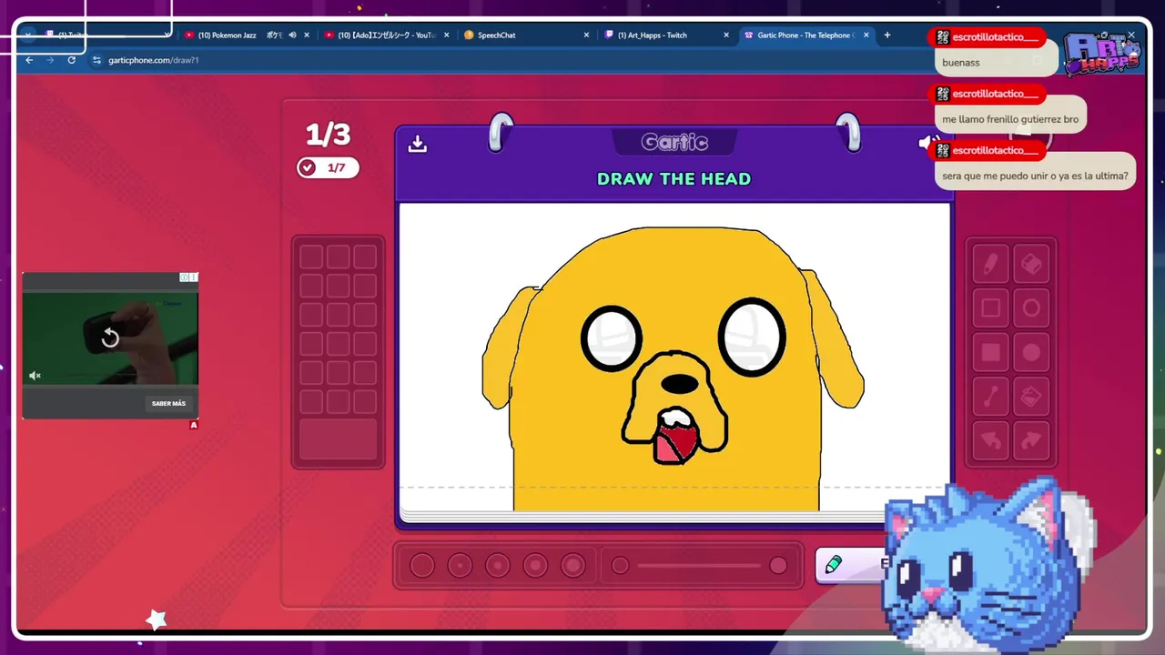Screen dimensions: 1165x655
Task: Download the drawing with the download icon
Action: (x=418, y=144)
